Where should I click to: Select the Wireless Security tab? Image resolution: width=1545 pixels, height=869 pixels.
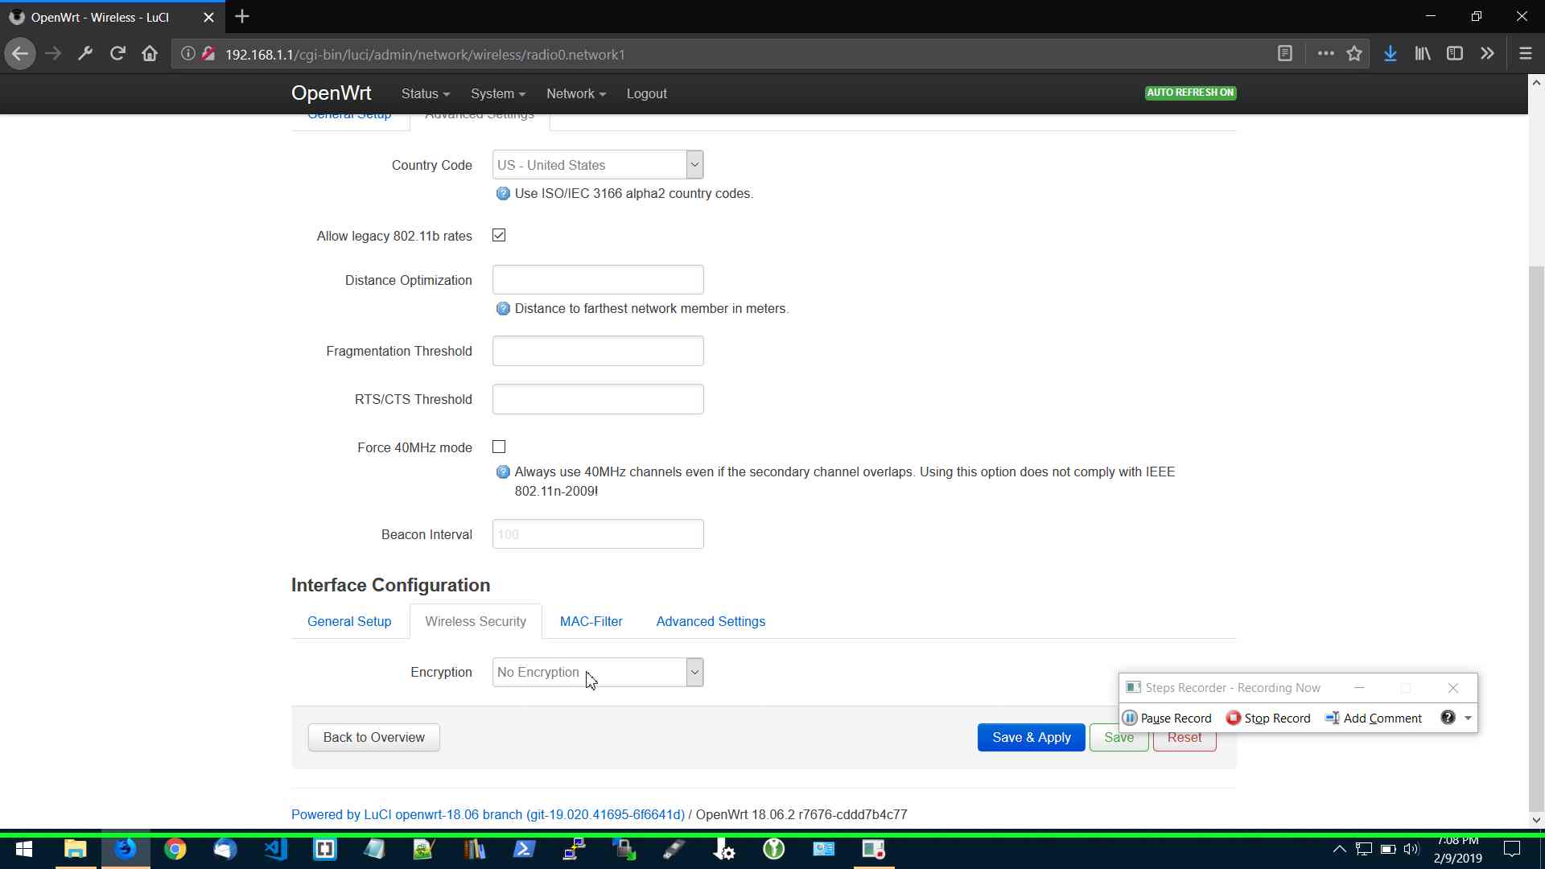476,621
